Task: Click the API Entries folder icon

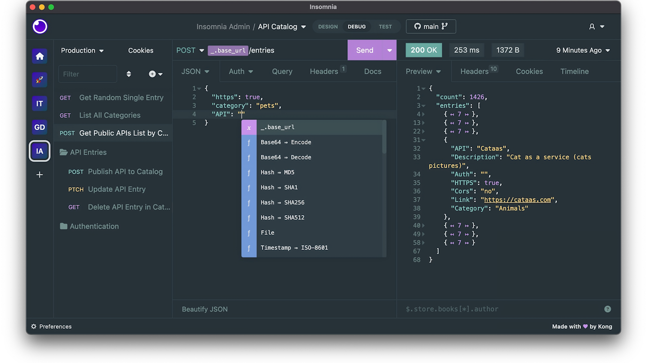Action: point(64,152)
